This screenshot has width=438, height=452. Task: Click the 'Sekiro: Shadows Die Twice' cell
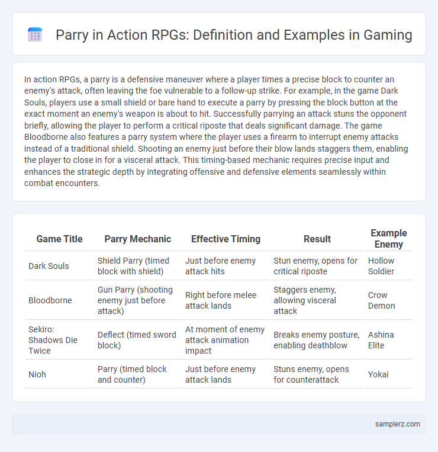[x=60, y=340]
